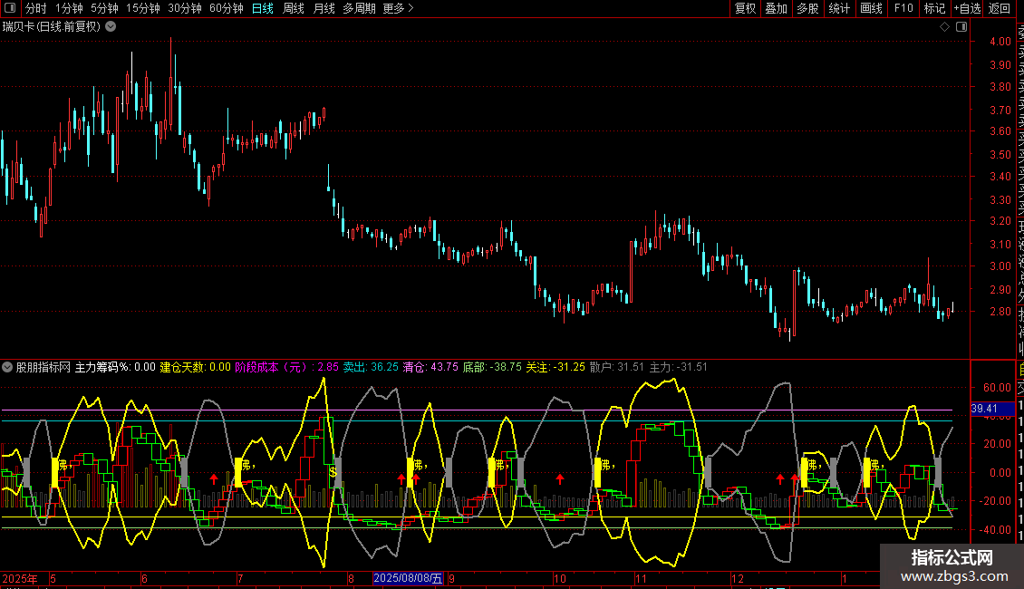
Task: Select the 60分钟 period tab
Action: pyautogui.click(x=226, y=8)
